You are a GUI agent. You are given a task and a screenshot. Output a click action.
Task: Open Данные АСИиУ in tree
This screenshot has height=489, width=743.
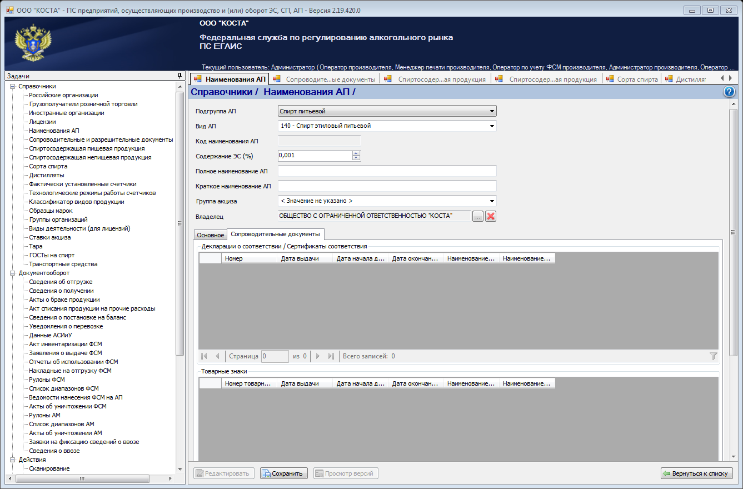pos(51,335)
